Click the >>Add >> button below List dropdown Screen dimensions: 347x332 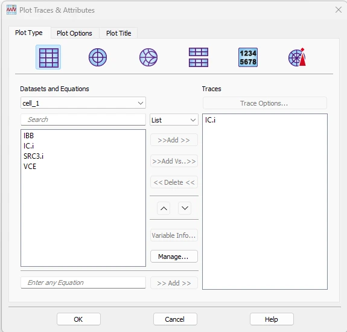point(174,140)
